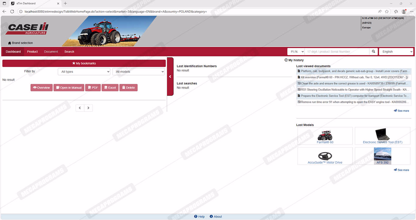Viewport: 416px width, 220px height.
Task: Switch to the Product tab
Action: (x=32, y=52)
